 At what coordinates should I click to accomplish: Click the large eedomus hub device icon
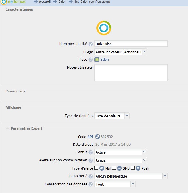point(104,28)
